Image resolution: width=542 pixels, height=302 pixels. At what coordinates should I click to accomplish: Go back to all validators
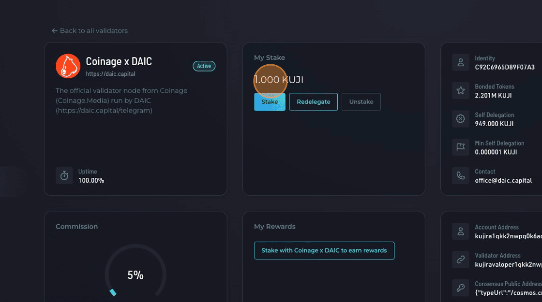coord(90,31)
